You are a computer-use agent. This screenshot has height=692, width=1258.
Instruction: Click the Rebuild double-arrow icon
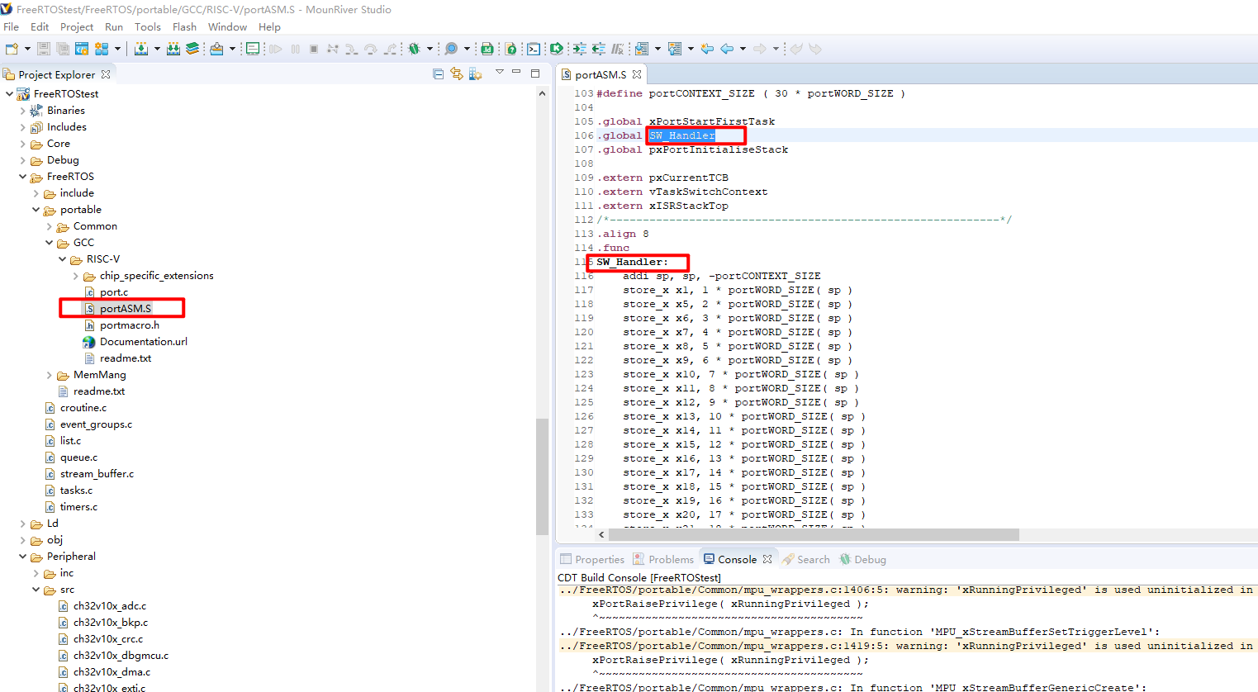(173, 49)
